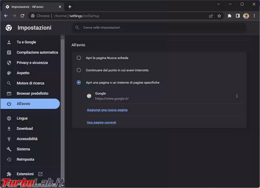
Task: Open a new tab with plus icon
Action: click(70, 7)
